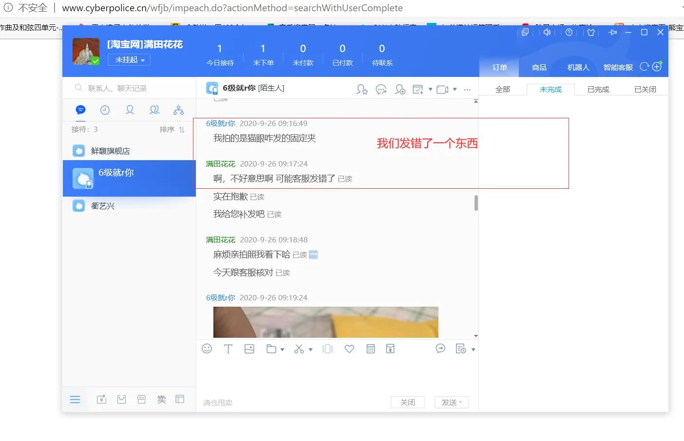Open favorites heart icon in input toolbar
The width and height of the screenshot is (684, 441).
pyautogui.click(x=349, y=349)
